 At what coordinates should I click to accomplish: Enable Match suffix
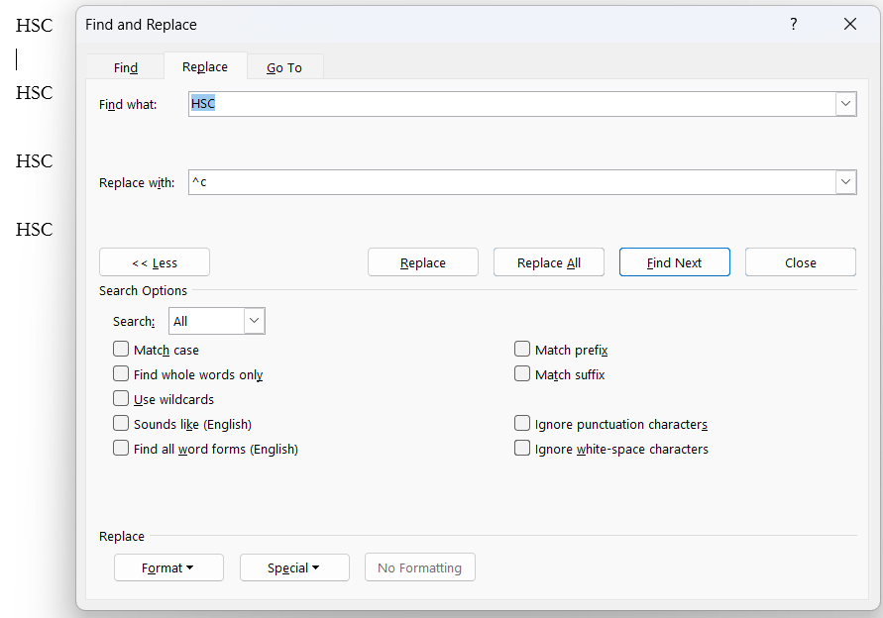[x=522, y=373]
